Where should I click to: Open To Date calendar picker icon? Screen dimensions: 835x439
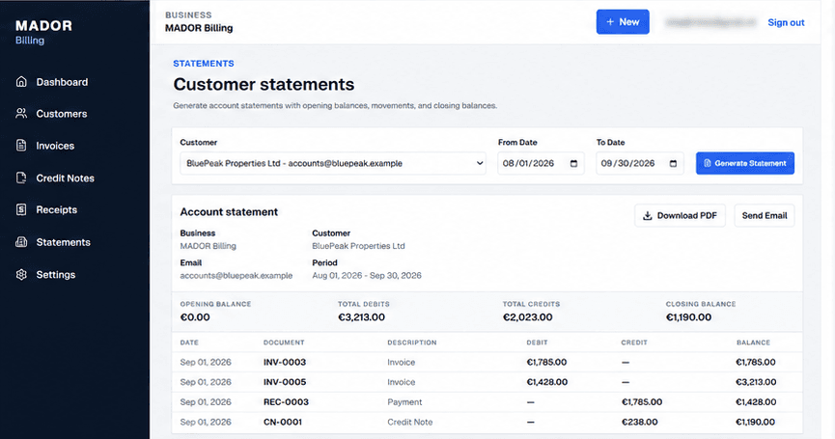[x=673, y=163]
